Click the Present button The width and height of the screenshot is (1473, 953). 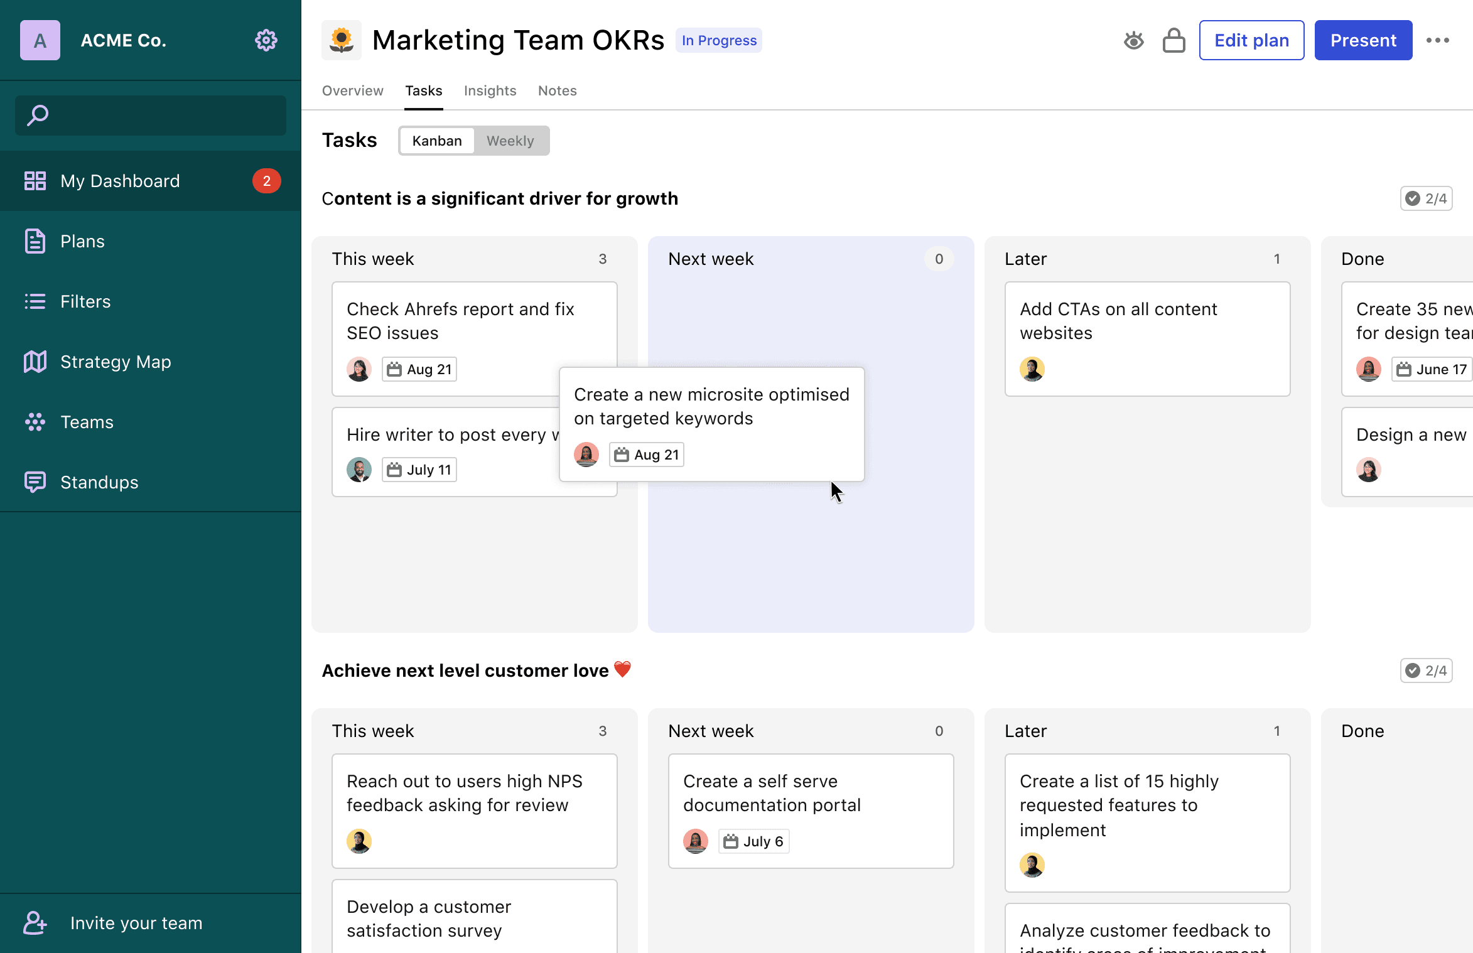coord(1364,40)
